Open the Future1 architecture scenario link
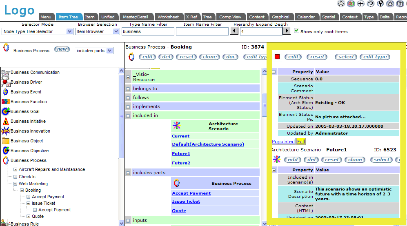407x226 pixels. click(181, 154)
